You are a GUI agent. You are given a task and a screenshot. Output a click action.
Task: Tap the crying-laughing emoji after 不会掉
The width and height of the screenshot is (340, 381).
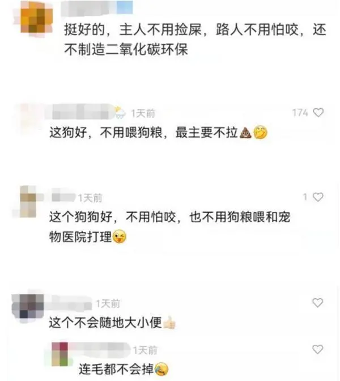pos(161,369)
